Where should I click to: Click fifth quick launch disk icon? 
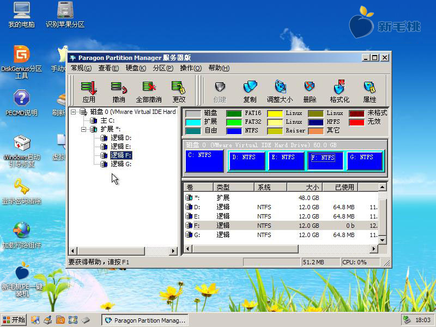point(86,320)
